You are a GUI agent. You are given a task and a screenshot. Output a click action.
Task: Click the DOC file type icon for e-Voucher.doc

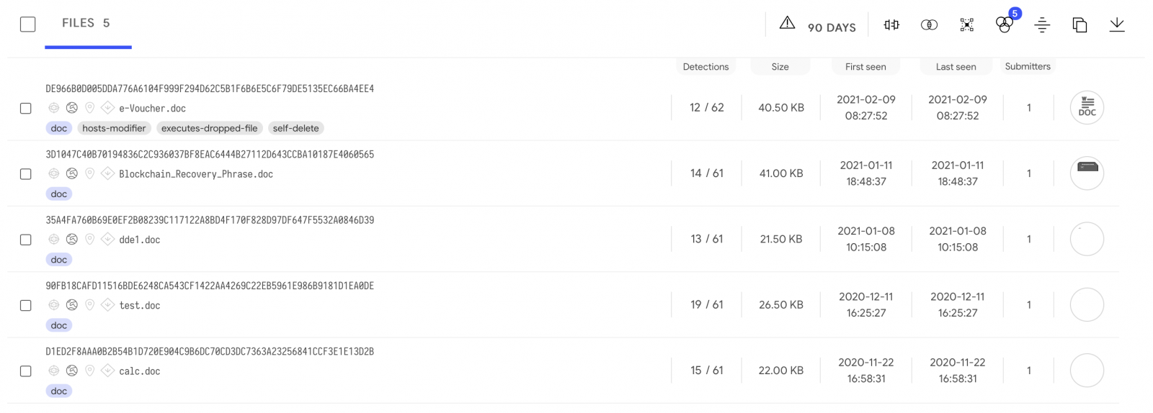click(x=1087, y=108)
